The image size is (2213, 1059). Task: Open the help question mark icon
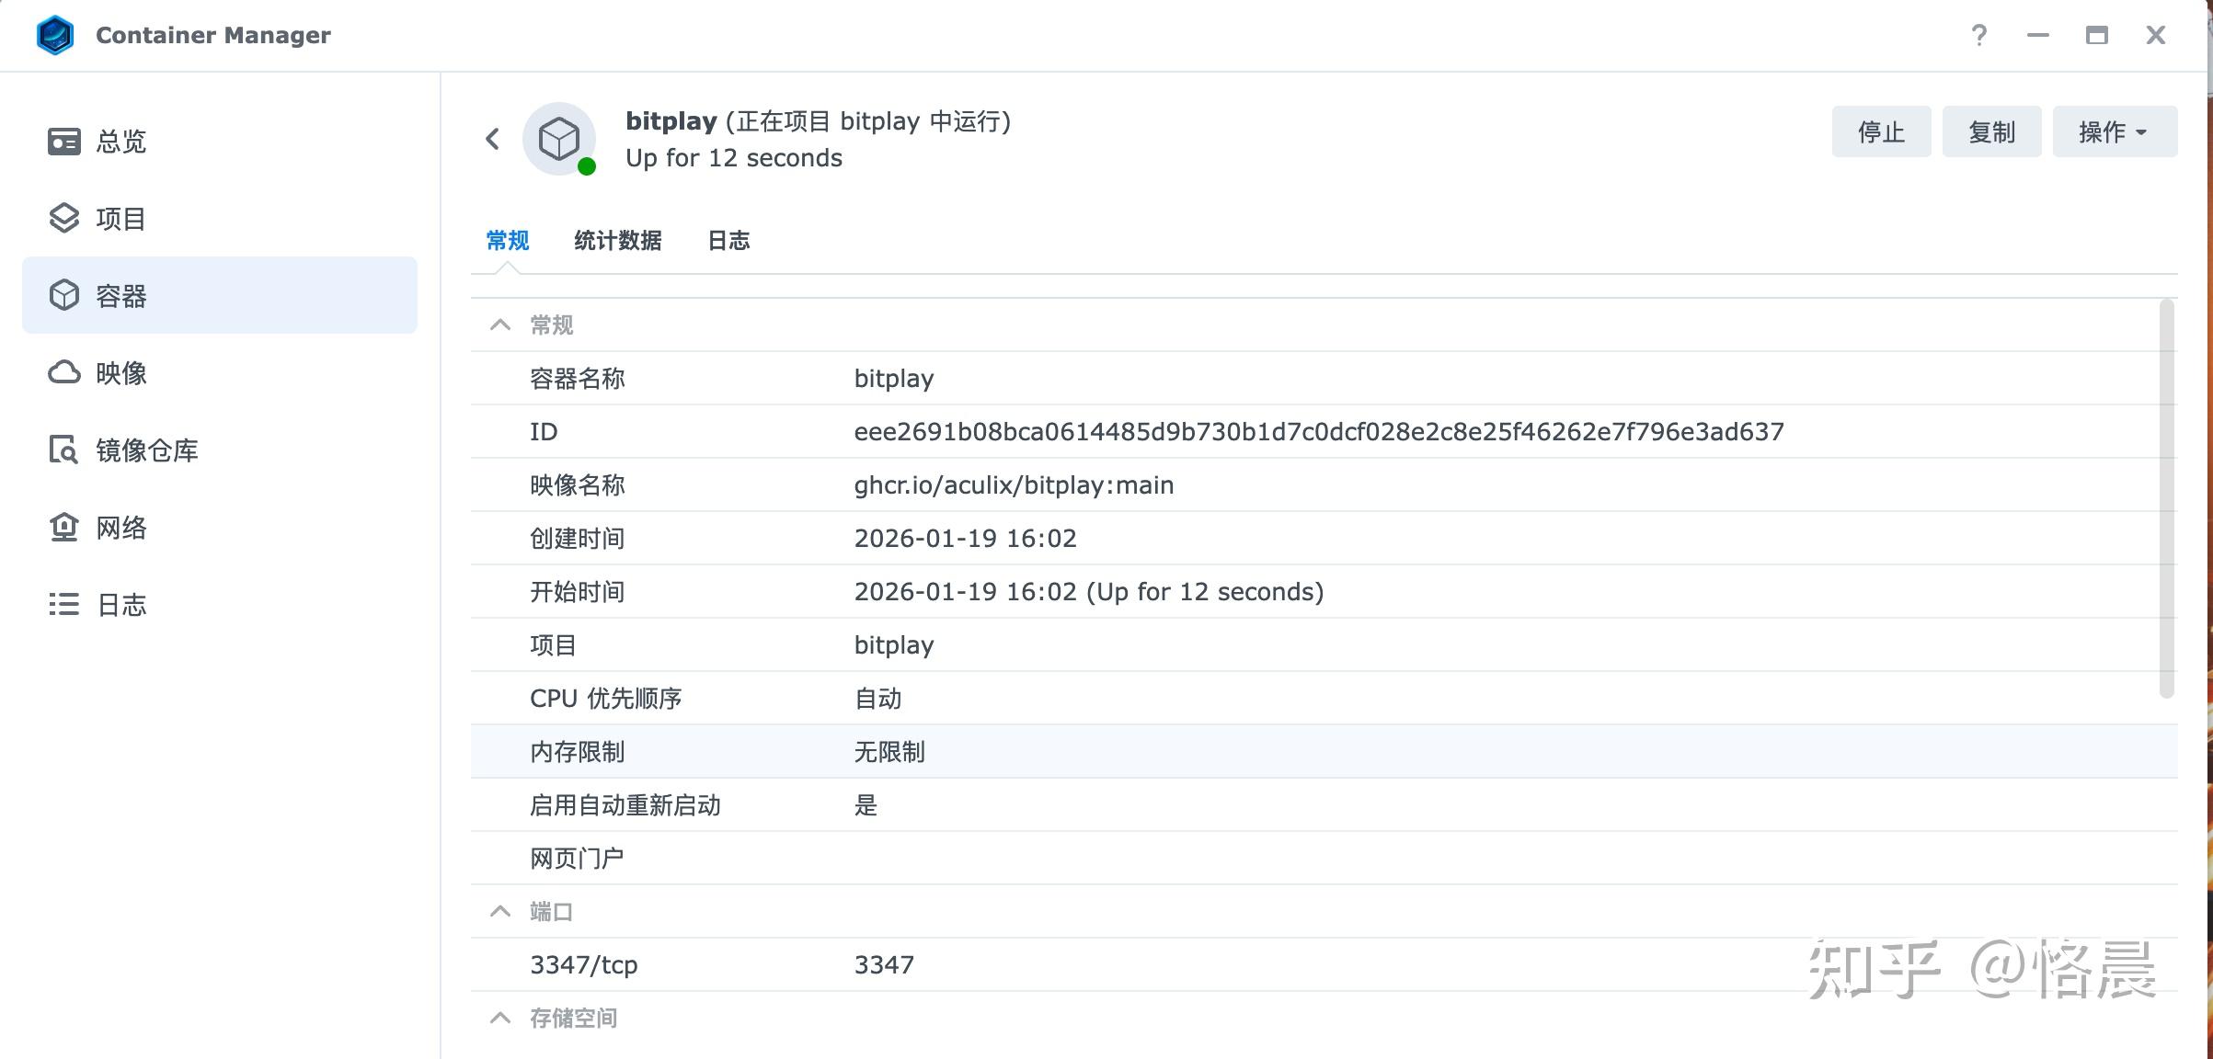pos(1979,35)
